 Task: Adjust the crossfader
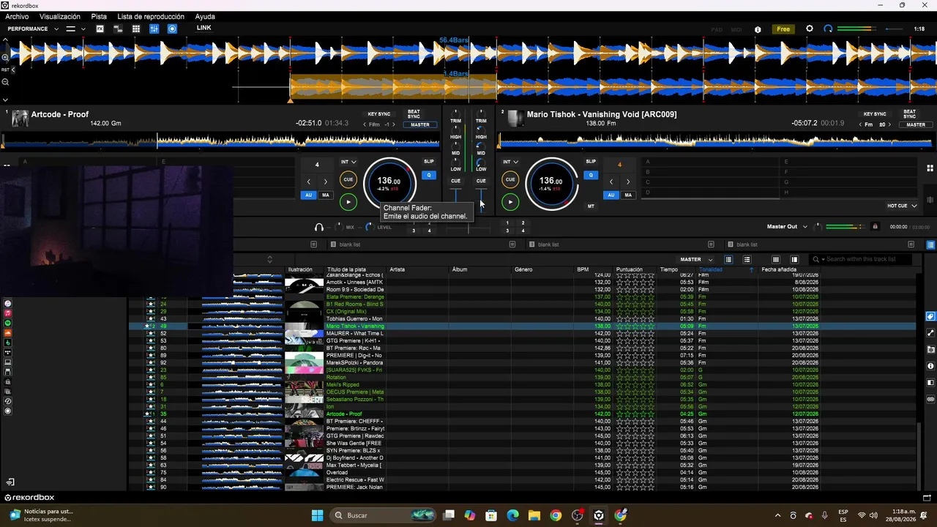tap(468, 228)
